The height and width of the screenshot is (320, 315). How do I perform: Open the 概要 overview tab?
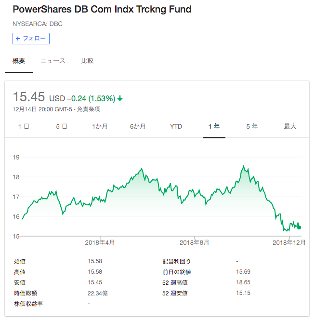[19, 61]
